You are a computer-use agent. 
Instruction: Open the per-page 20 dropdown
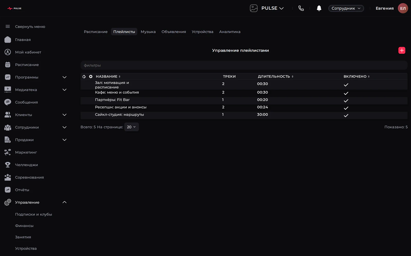click(x=132, y=127)
